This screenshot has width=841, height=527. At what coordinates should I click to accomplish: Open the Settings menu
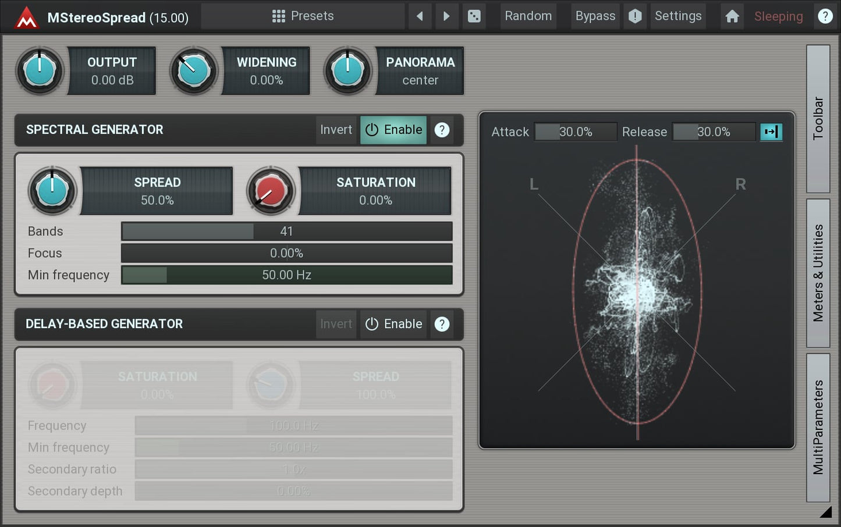678,16
